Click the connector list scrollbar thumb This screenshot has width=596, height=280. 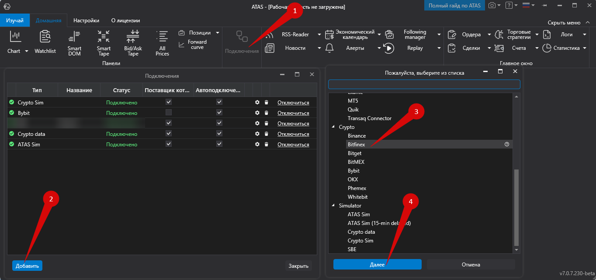[x=516, y=207]
